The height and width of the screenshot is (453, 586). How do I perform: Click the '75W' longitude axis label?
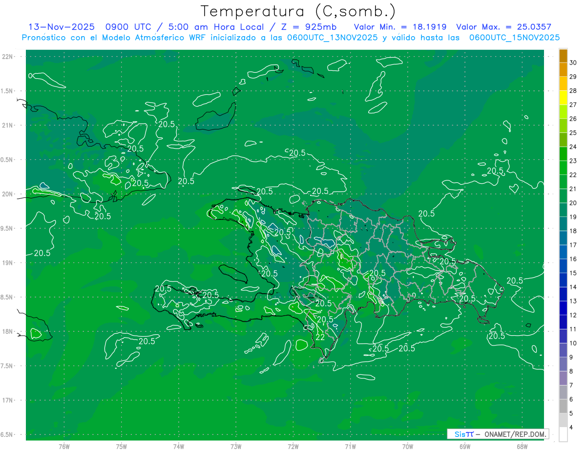point(122,446)
